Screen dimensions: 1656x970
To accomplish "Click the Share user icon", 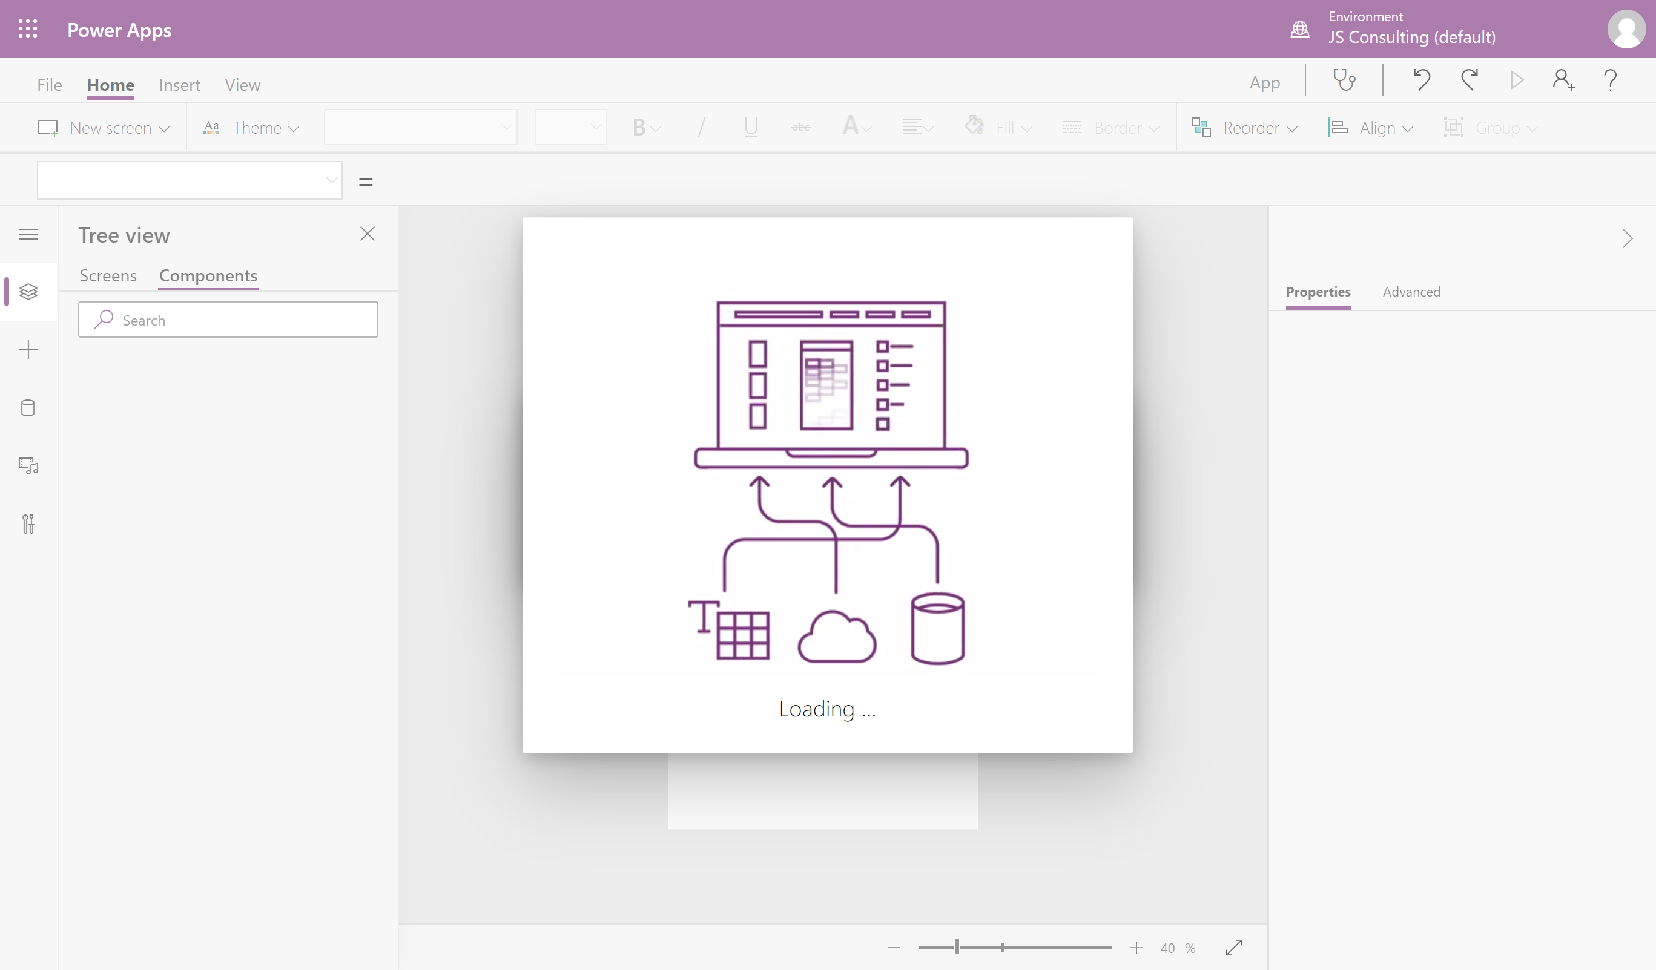I will 1563,80.
